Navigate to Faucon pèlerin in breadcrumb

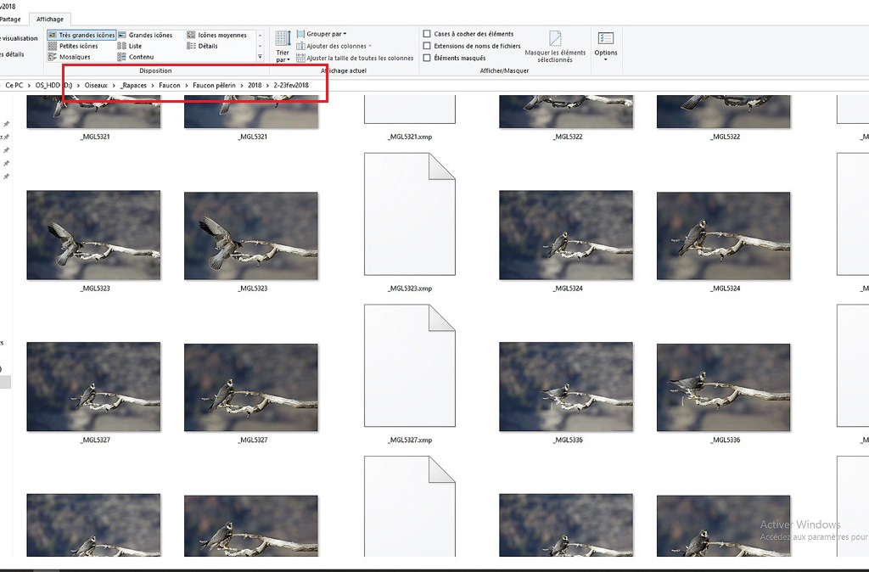tap(214, 85)
